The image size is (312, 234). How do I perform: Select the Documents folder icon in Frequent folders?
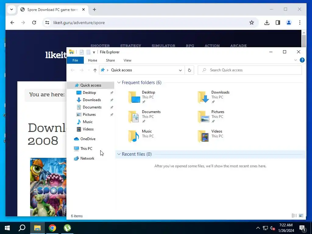click(x=134, y=117)
